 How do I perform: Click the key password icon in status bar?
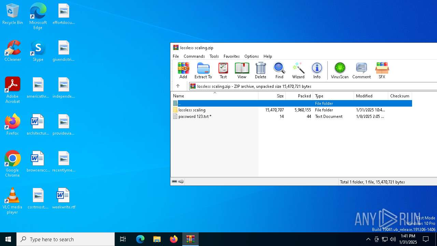point(181,182)
